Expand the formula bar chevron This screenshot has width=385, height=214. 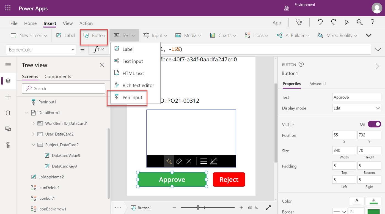point(378,50)
